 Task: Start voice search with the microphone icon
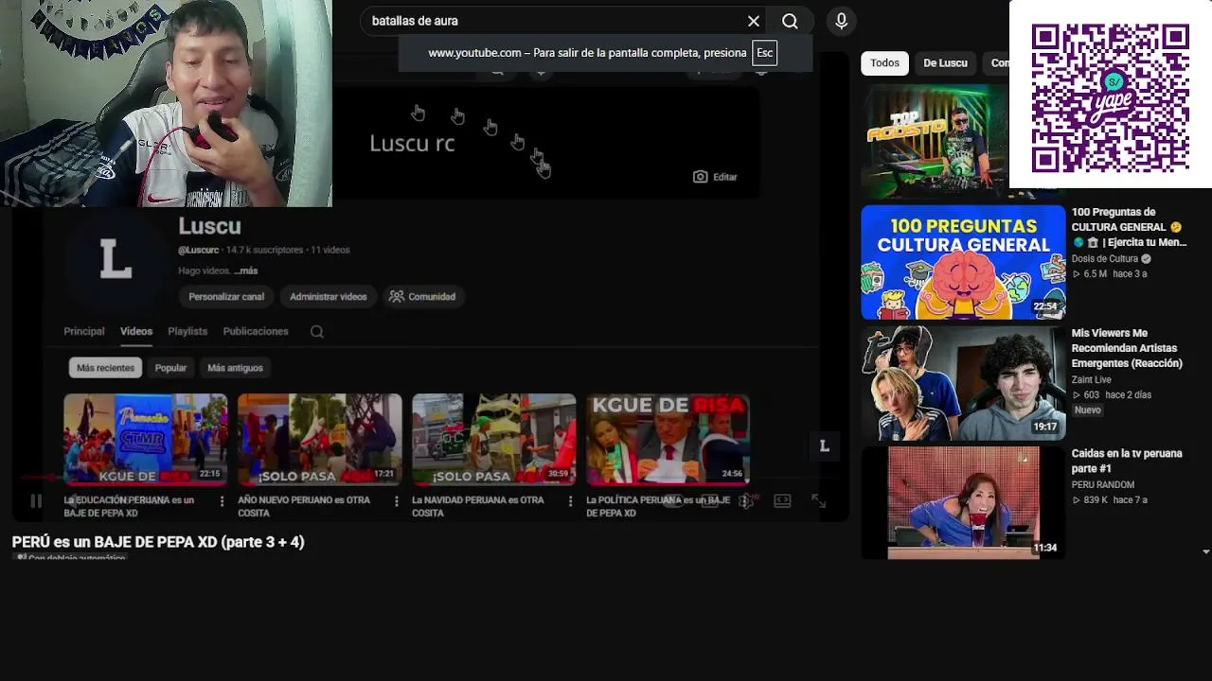[841, 21]
